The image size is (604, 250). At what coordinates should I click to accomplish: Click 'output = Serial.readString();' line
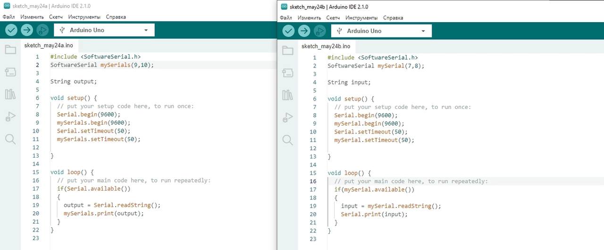point(112,205)
